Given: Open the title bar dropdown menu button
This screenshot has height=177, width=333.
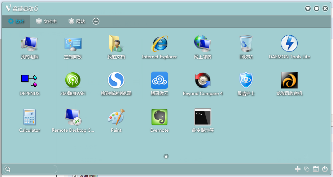Looking at the screenshot, I should [308, 9].
